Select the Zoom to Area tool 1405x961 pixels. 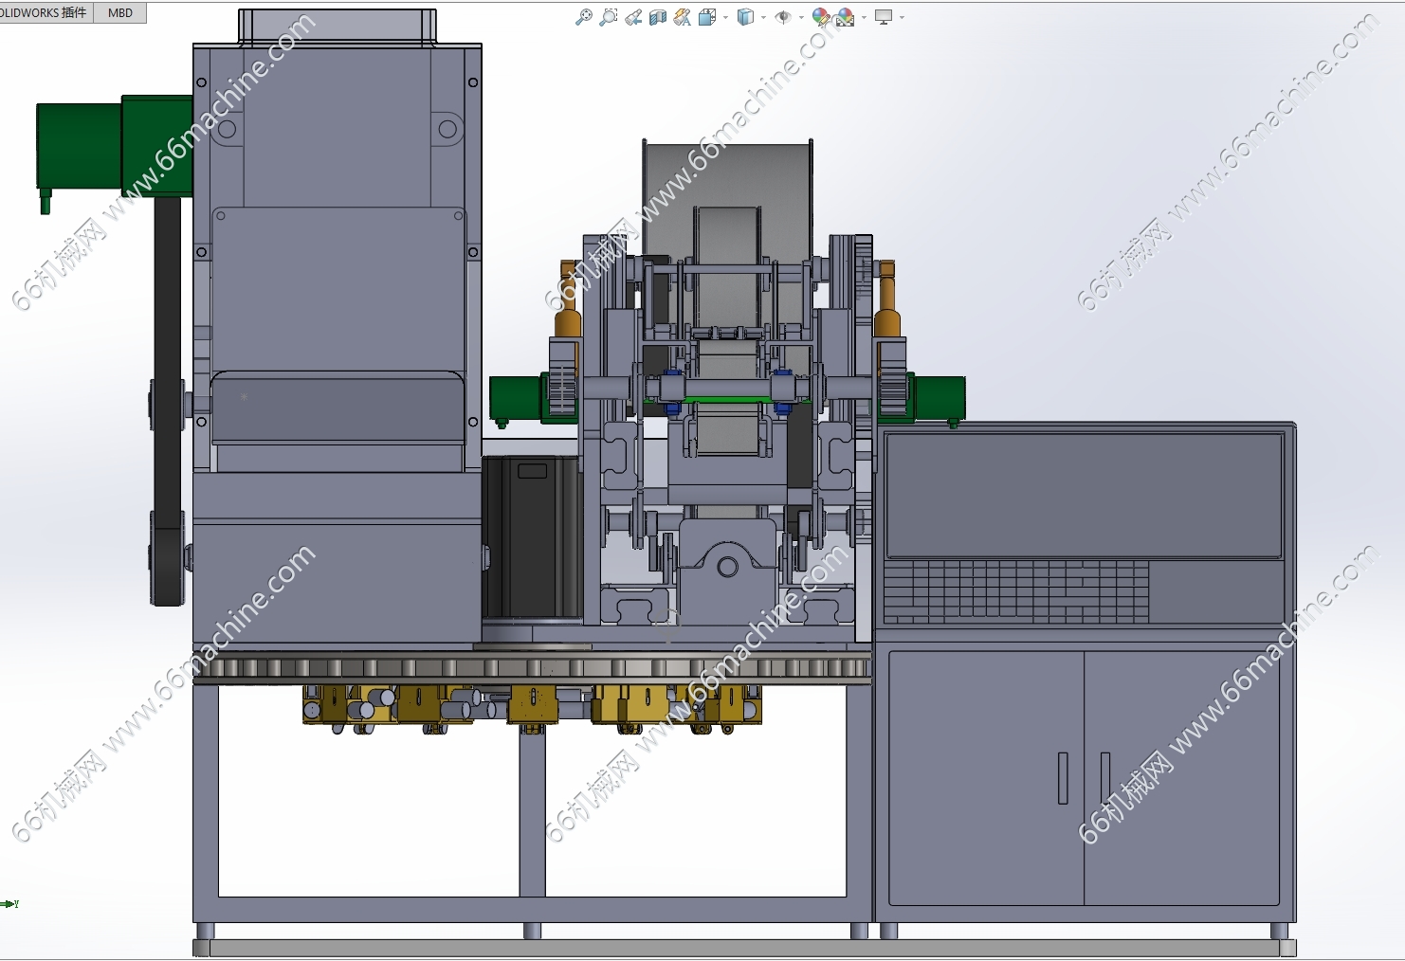609,17
